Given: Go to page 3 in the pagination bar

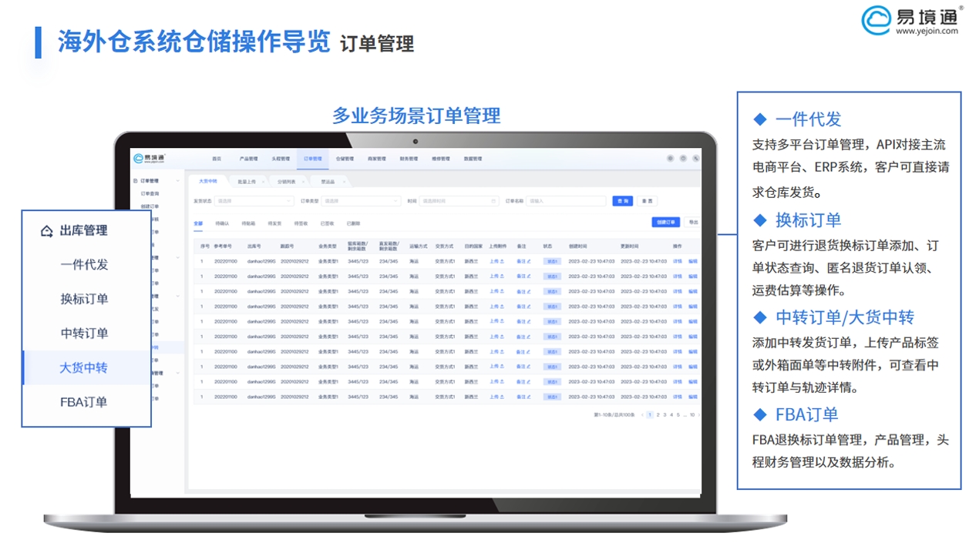Looking at the screenshot, I should coord(664,415).
